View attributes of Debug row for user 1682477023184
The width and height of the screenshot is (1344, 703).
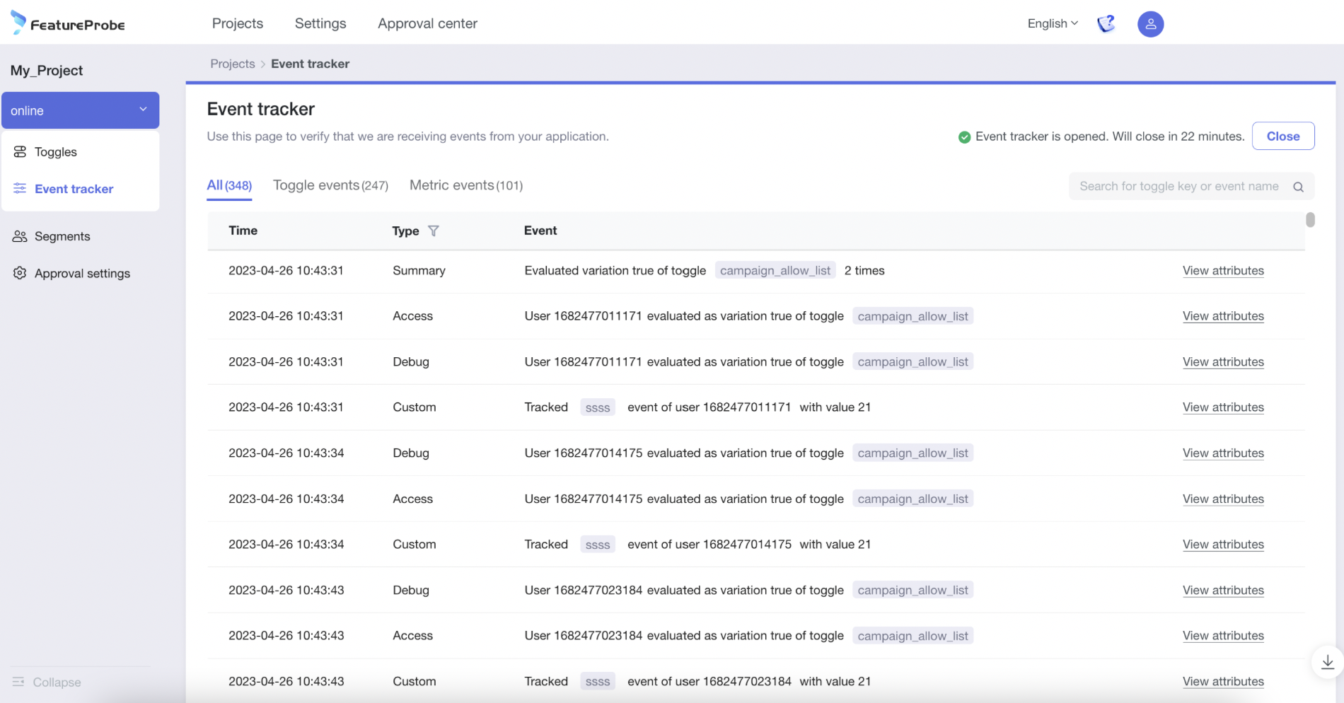1223,591
